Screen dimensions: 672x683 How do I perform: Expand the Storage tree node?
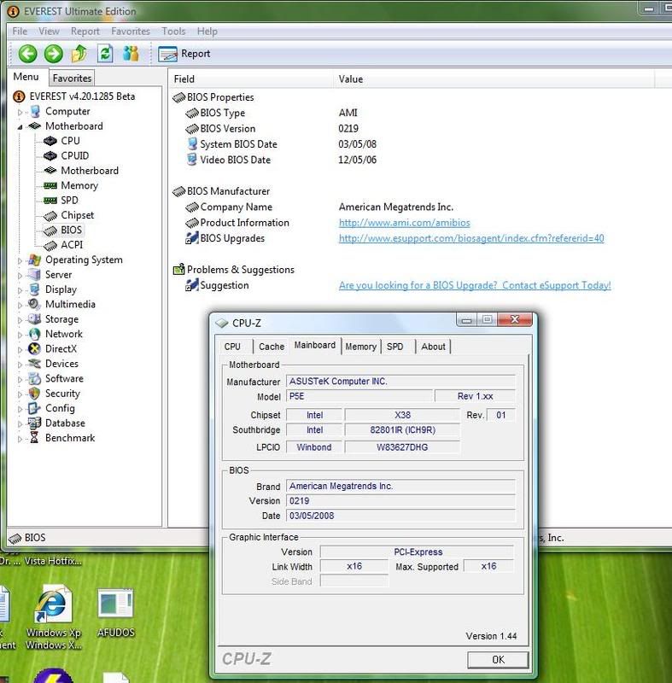click(x=20, y=319)
